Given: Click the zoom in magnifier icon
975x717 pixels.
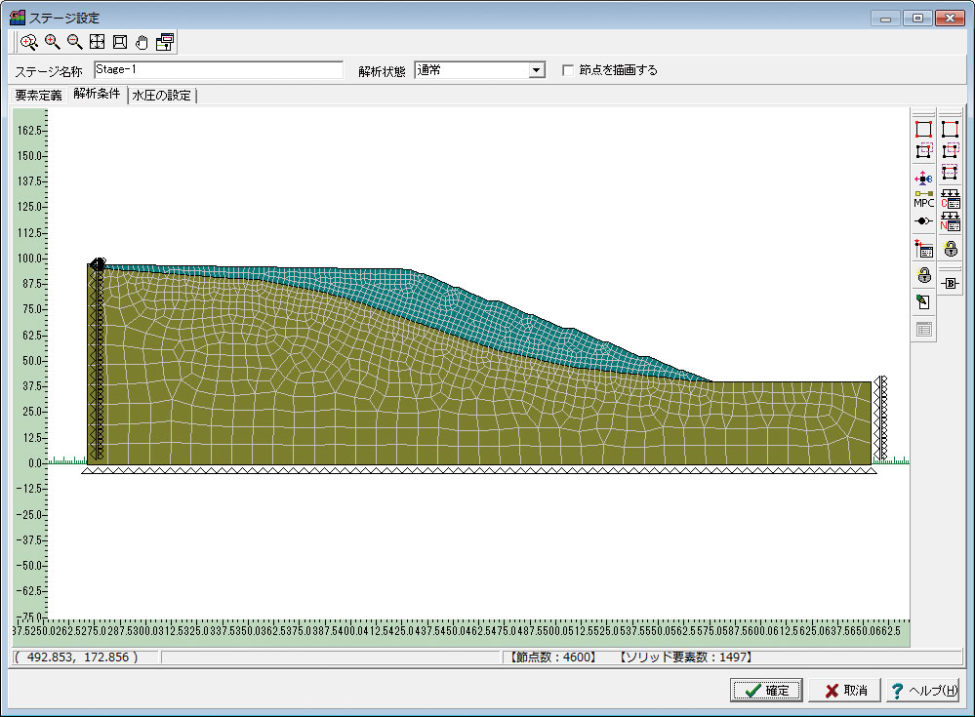Looking at the screenshot, I should (x=53, y=42).
